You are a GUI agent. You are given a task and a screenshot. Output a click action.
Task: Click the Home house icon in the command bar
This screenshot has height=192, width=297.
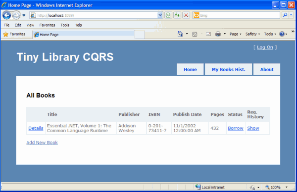pyautogui.click(x=180, y=34)
